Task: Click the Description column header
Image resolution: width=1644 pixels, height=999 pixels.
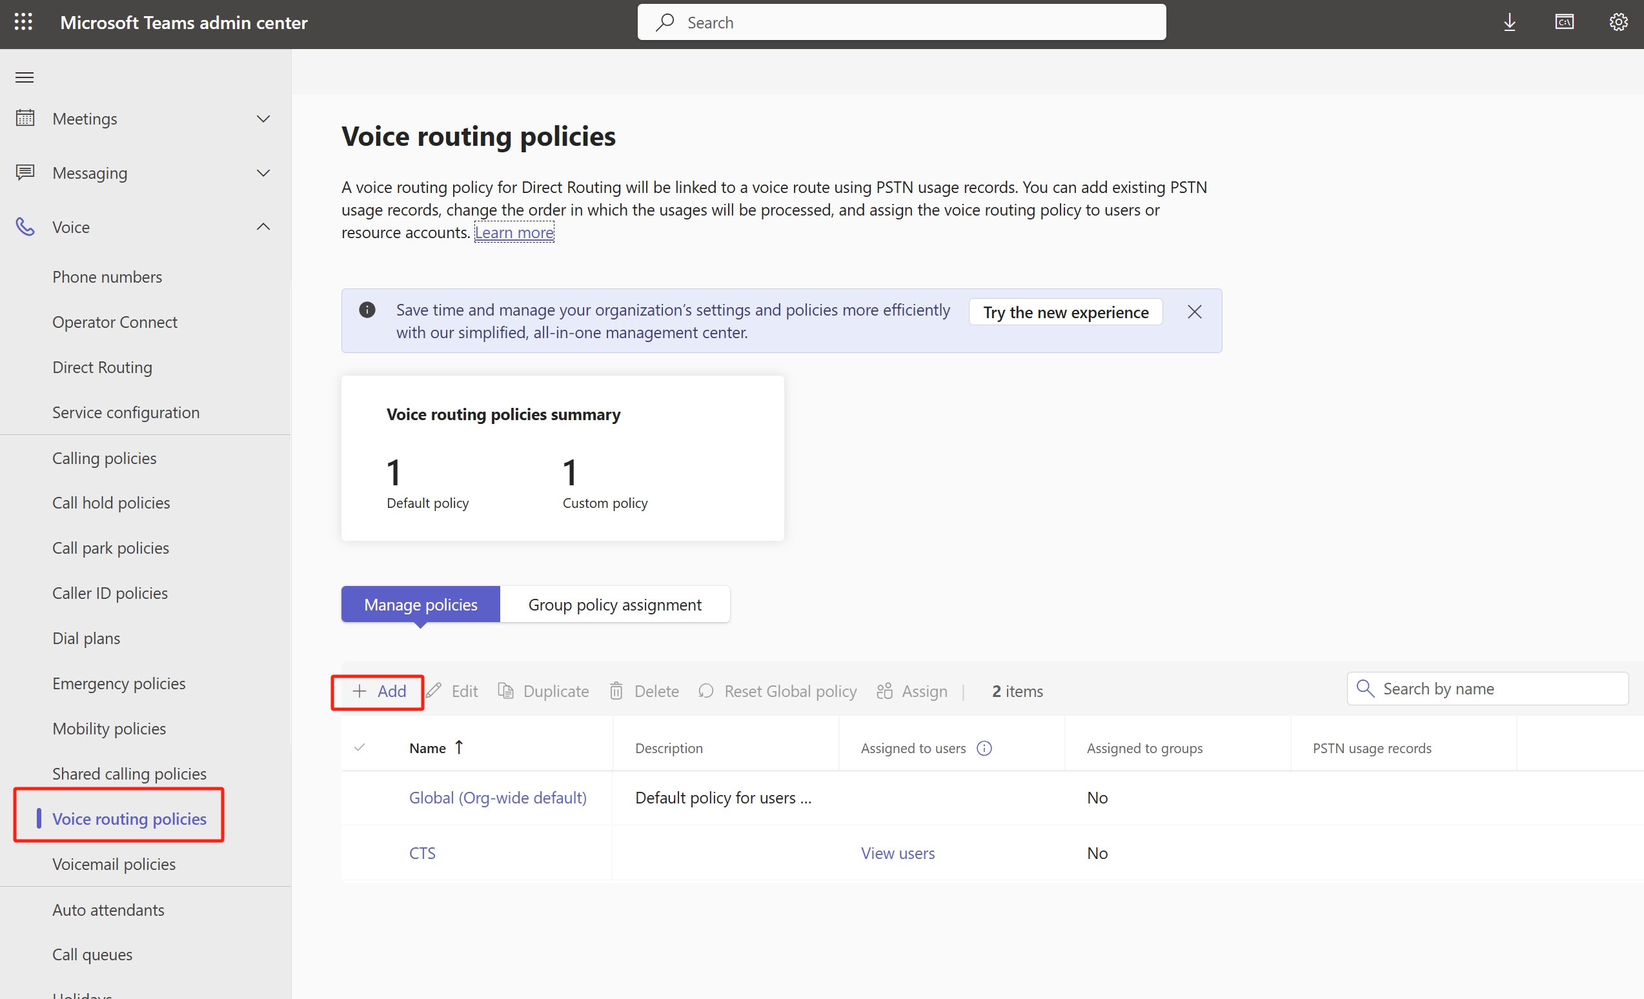Action: [x=669, y=748]
